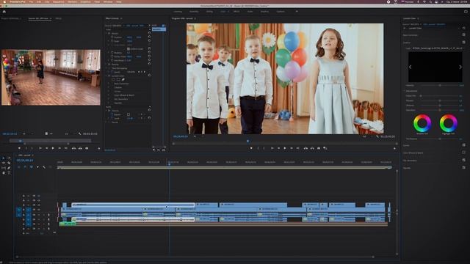Add marker in the Program monitor

click(251, 148)
